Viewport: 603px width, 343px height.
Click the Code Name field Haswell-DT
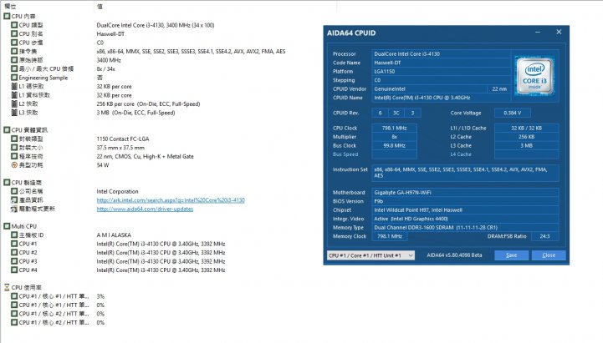point(442,63)
